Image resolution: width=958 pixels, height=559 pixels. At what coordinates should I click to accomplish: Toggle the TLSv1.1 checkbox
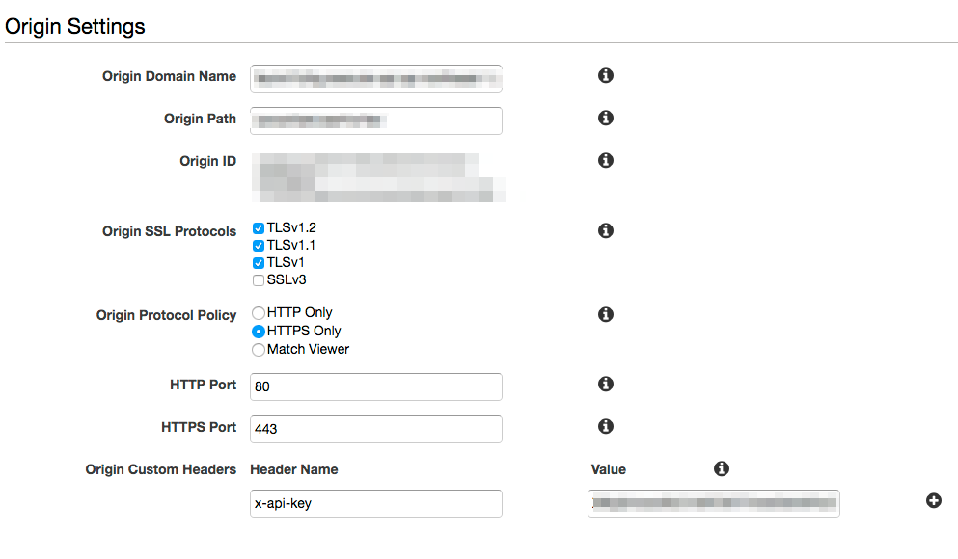(x=259, y=246)
